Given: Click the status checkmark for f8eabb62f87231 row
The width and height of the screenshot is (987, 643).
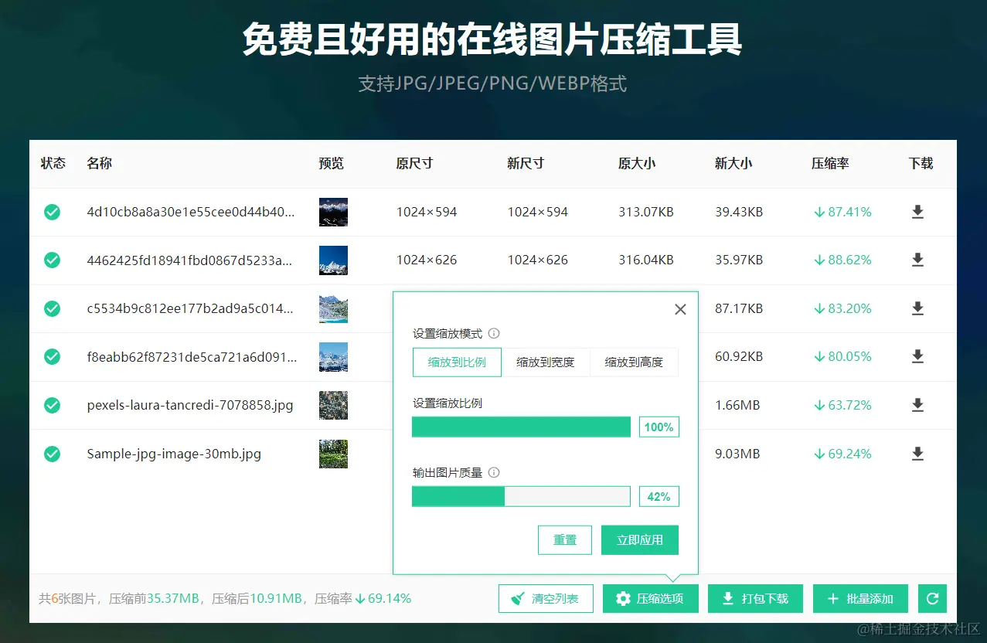Looking at the screenshot, I should pyautogui.click(x=52, y=356).
